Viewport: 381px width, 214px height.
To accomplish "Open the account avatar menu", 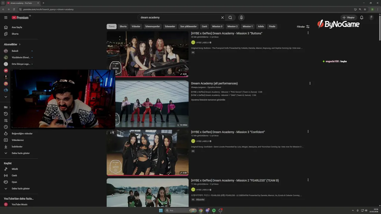I will click(x=371, y=18).
